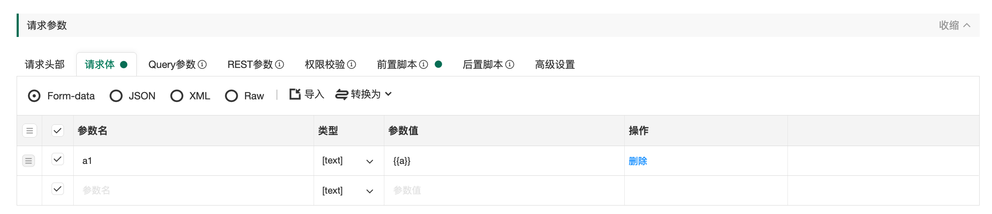Toggle the select-all checkbox in table header
992x214 pixels.
tap(58, 131)
